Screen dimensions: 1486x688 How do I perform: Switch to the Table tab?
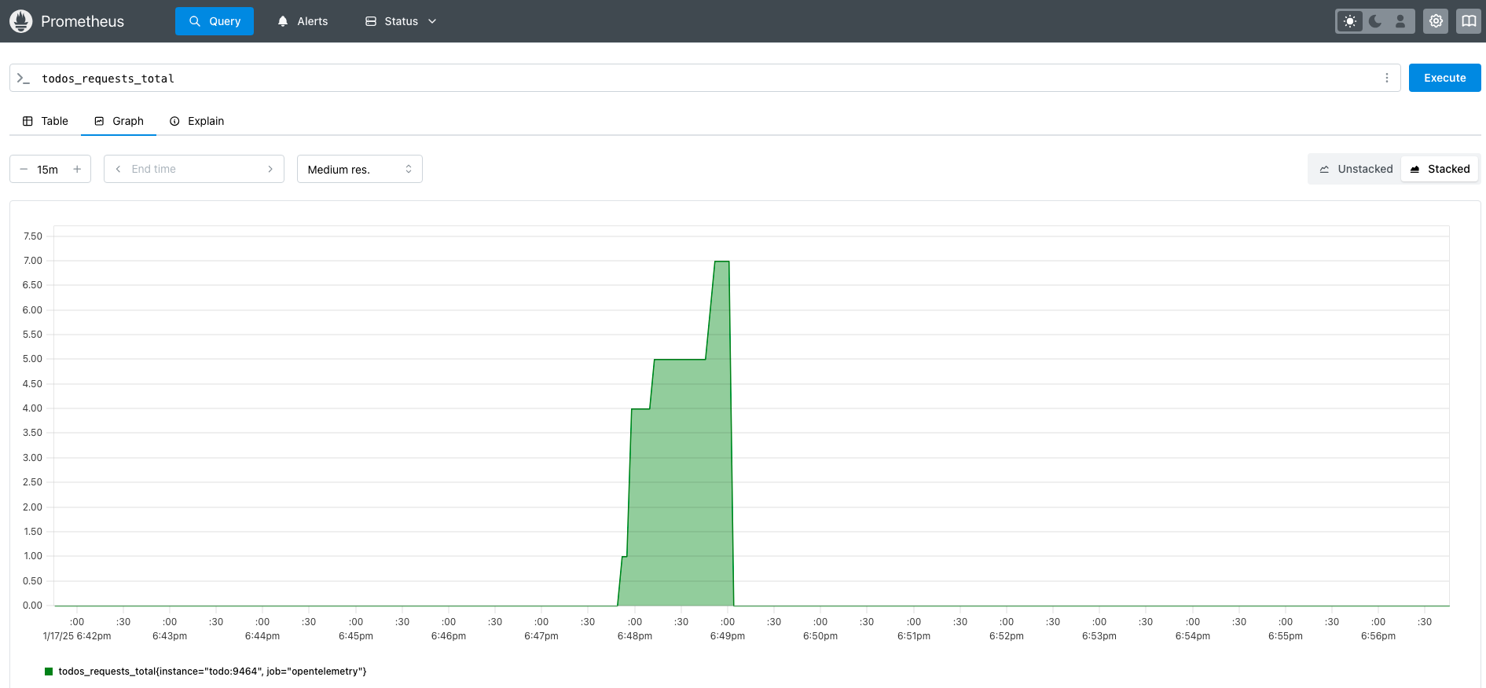click(x=46, y=121)
